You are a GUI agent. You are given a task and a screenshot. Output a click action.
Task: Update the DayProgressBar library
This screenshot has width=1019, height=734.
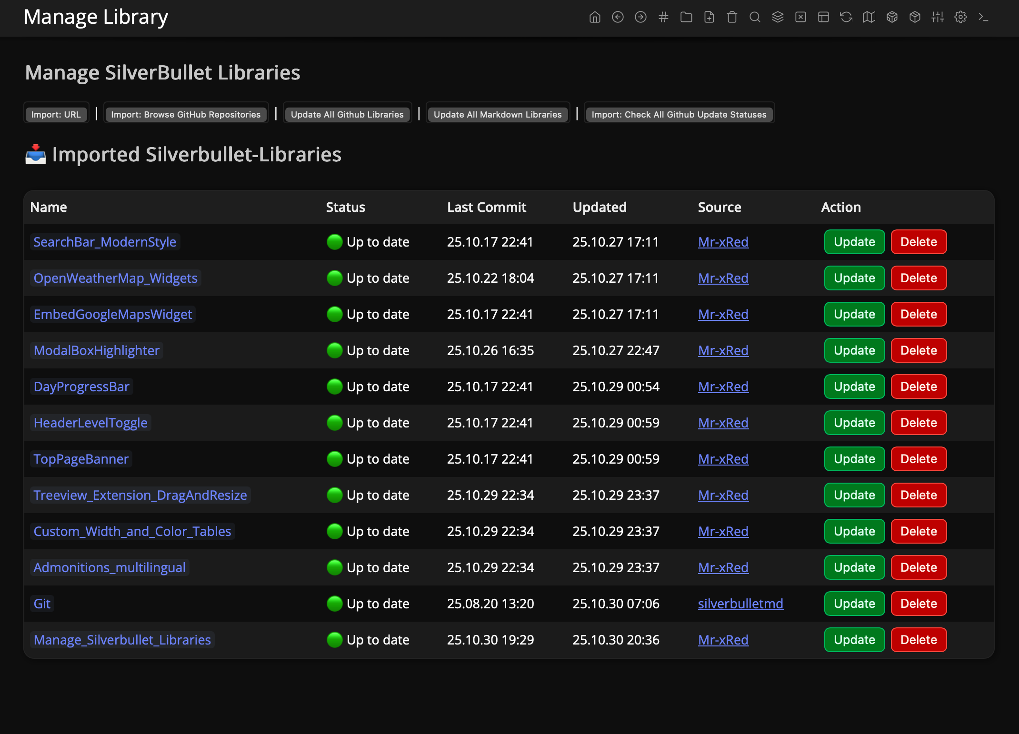click(x=854, y=387)
